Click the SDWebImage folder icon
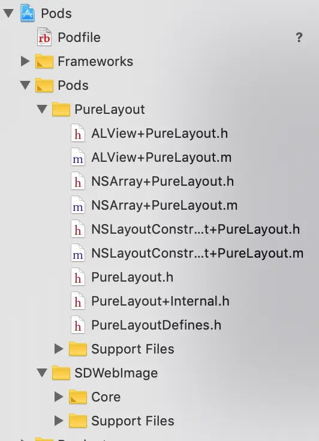 point(61,373)
